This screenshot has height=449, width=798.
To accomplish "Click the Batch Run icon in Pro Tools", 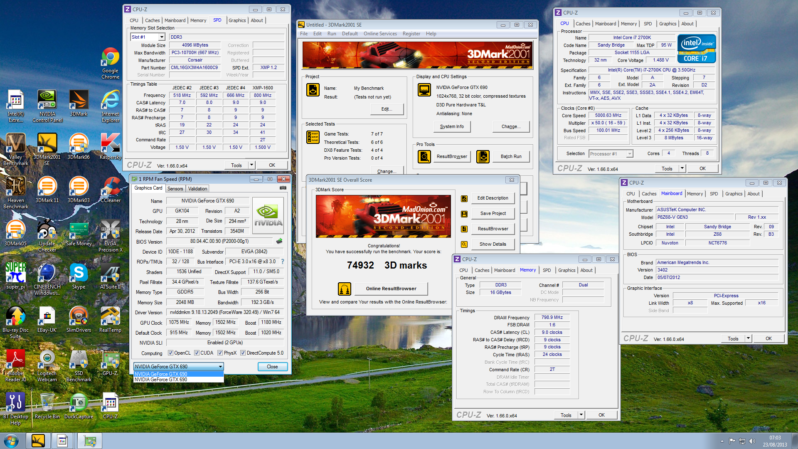I will 483,157.
